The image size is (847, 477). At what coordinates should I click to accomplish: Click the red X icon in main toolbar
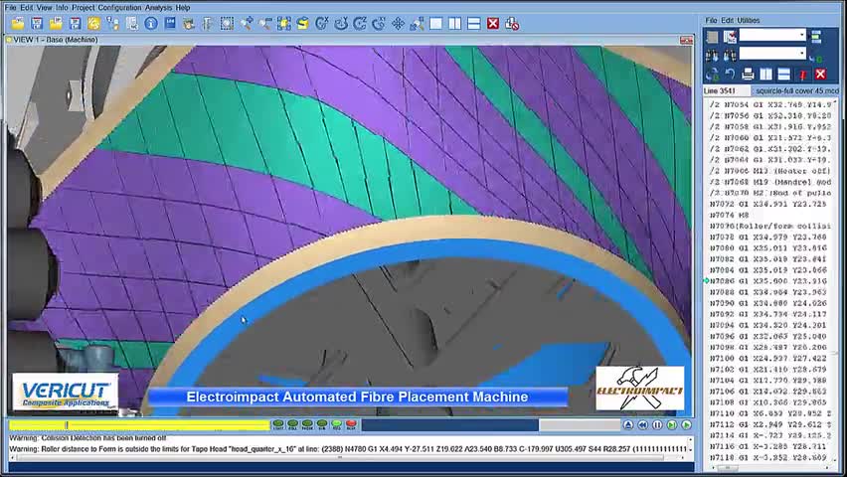(x=493, y=23)
